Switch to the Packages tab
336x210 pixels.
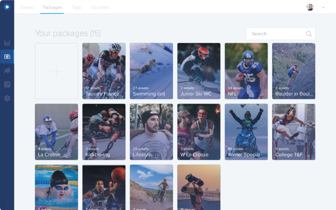53,7
